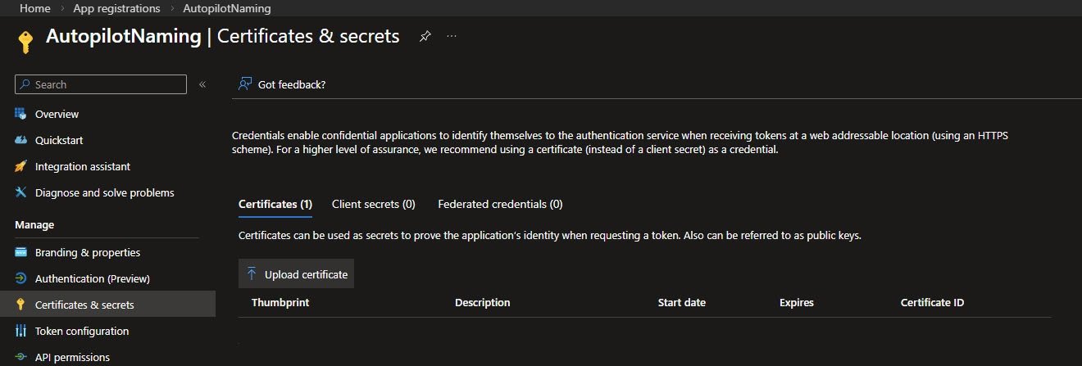Click the Thumbprint column header
1082x366 pixels.
coord(280,302)
